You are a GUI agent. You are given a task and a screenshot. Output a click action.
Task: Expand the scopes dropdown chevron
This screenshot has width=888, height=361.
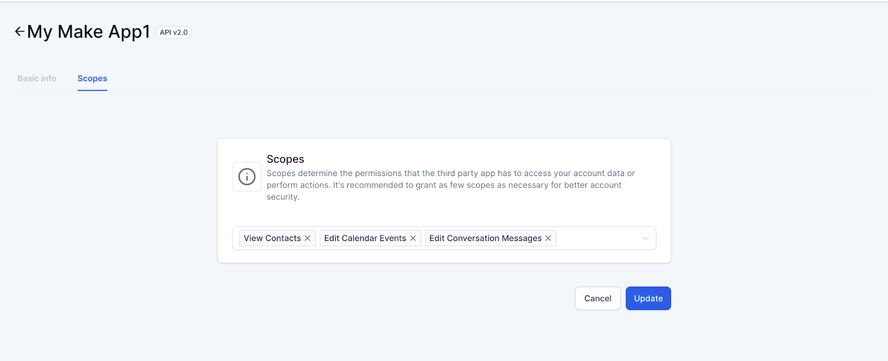pyautogui.click(x=646, y=238)
